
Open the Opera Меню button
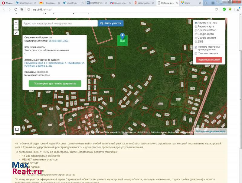(7, 3)
